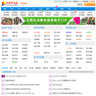Open the 二手 nav tab
96x96 pixels.
point(33,9)
